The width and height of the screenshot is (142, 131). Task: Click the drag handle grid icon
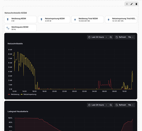127,4
